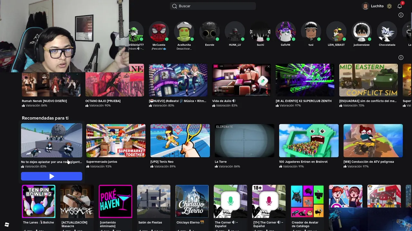The image size is (412, 231).
Task: Click info icon above games carousel
Action: [x=401, y=58]
